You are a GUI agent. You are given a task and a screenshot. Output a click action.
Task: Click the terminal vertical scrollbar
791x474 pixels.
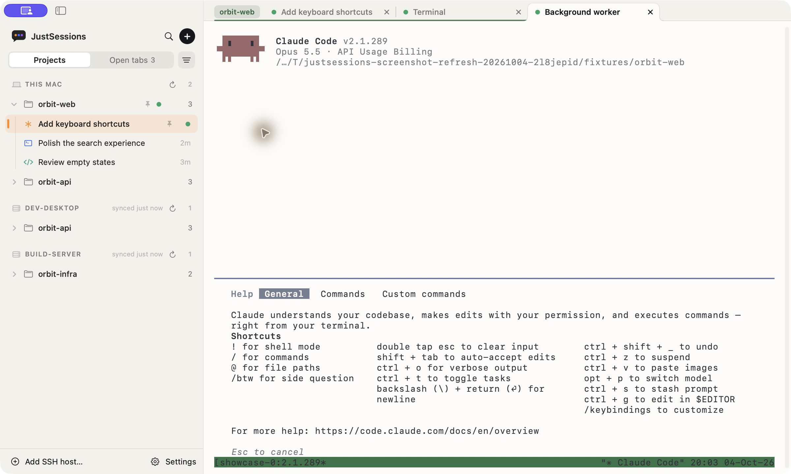(787, 247)
